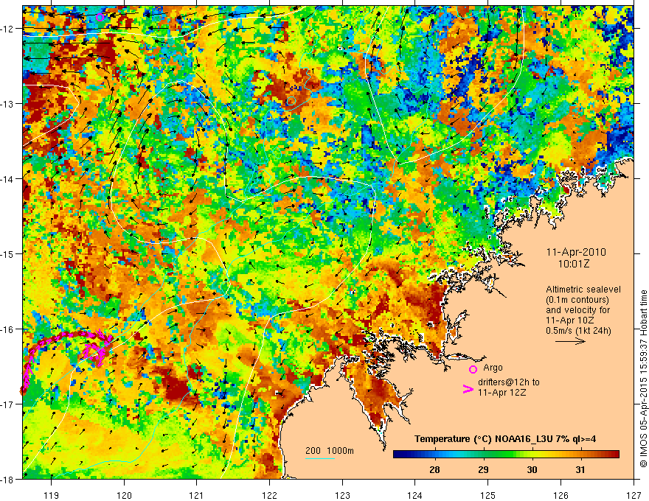Image resolution: width=649 pixels, height=501 pixels.
Task: Click the latitude axis label '-12'
Action: (7, 29)
